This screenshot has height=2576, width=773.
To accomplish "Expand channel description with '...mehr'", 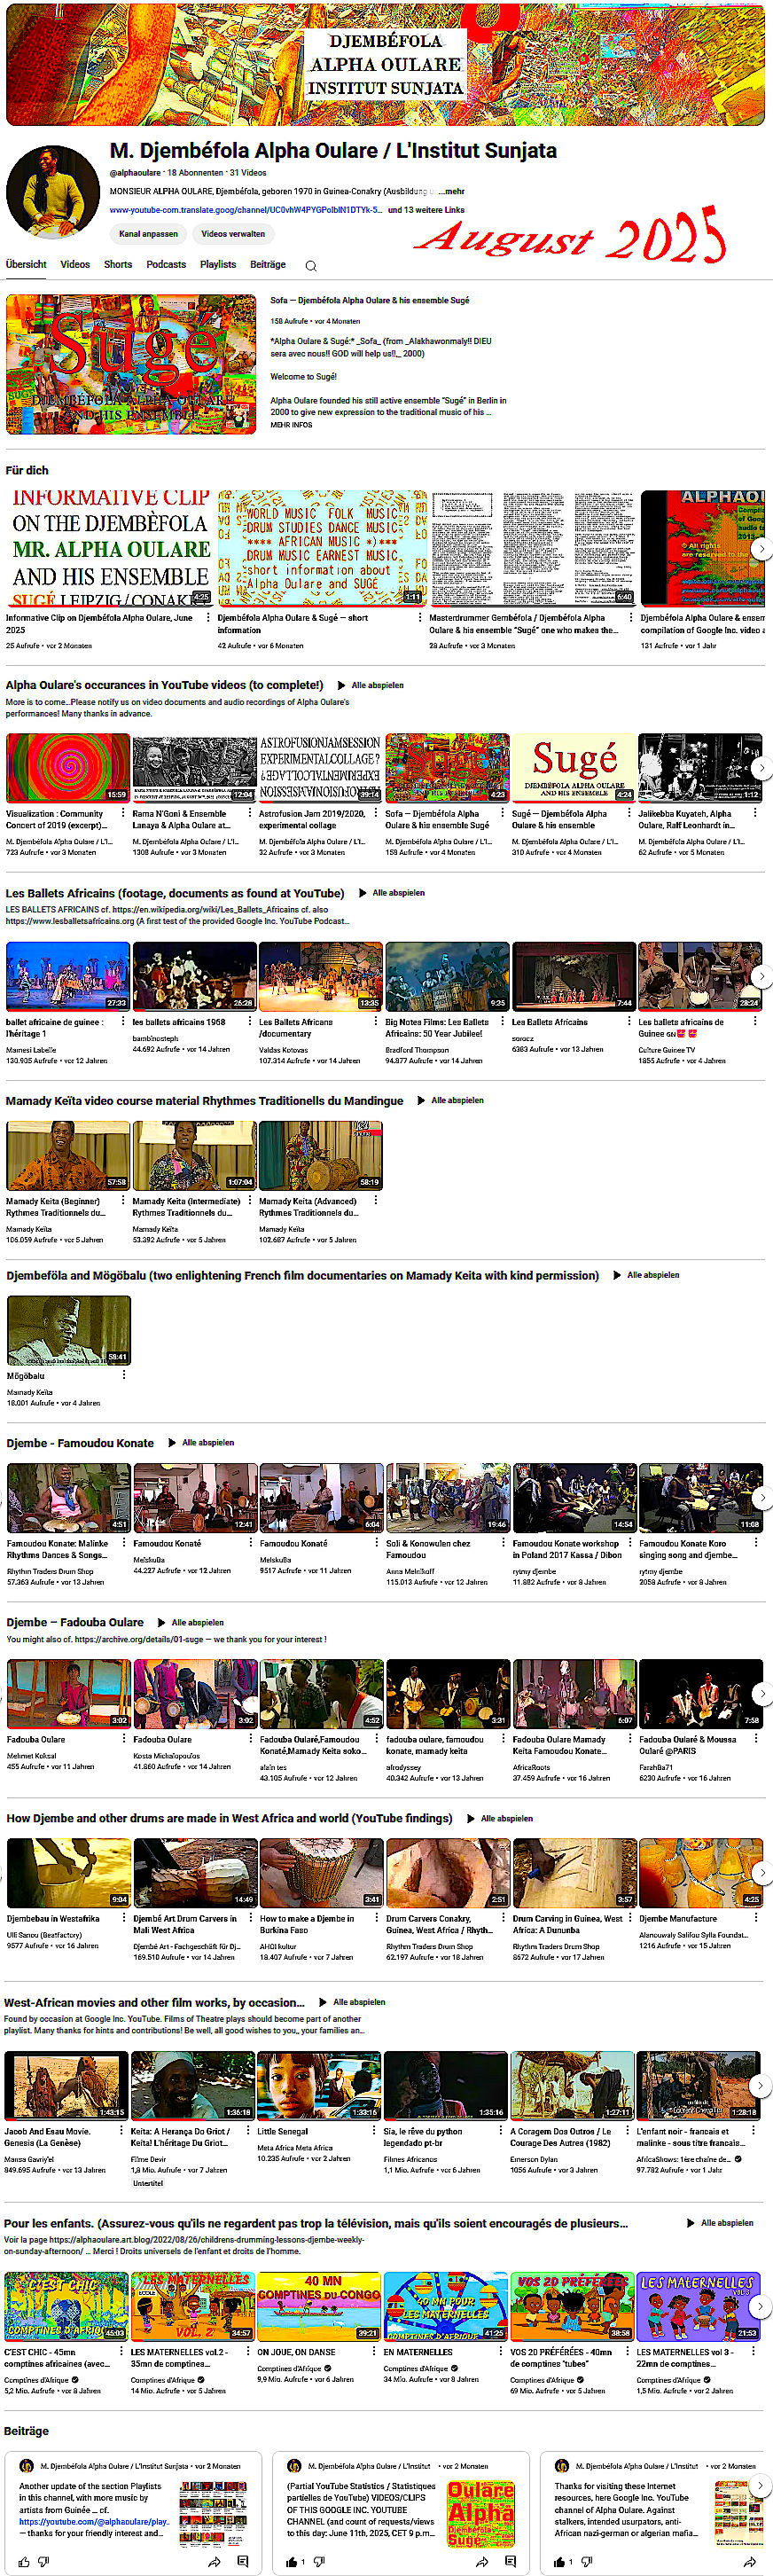I will (x=451, y=191).
